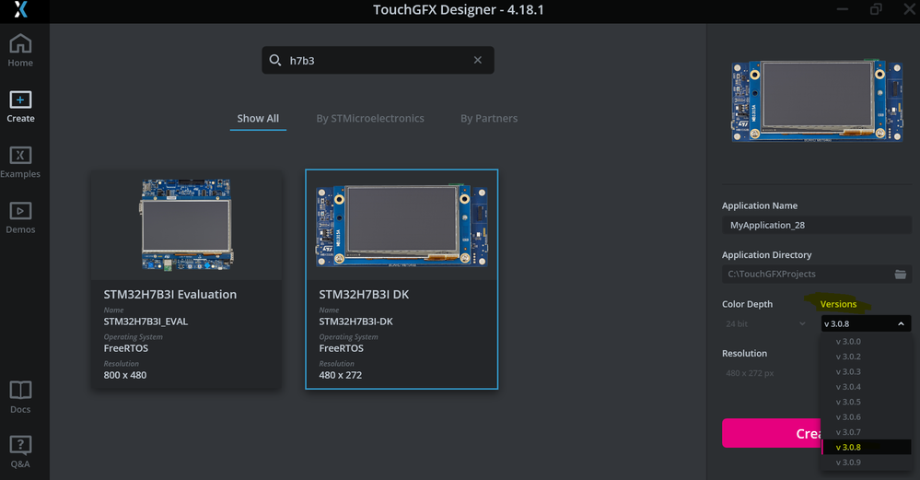Click the pink Create button
The image size is (920, 480).
[772, 433]
